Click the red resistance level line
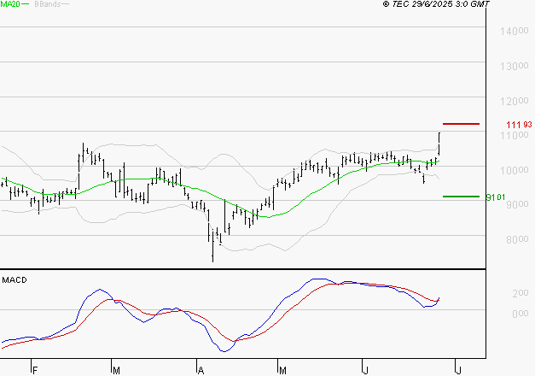535x376 pixels. click(x=461, y=124)
